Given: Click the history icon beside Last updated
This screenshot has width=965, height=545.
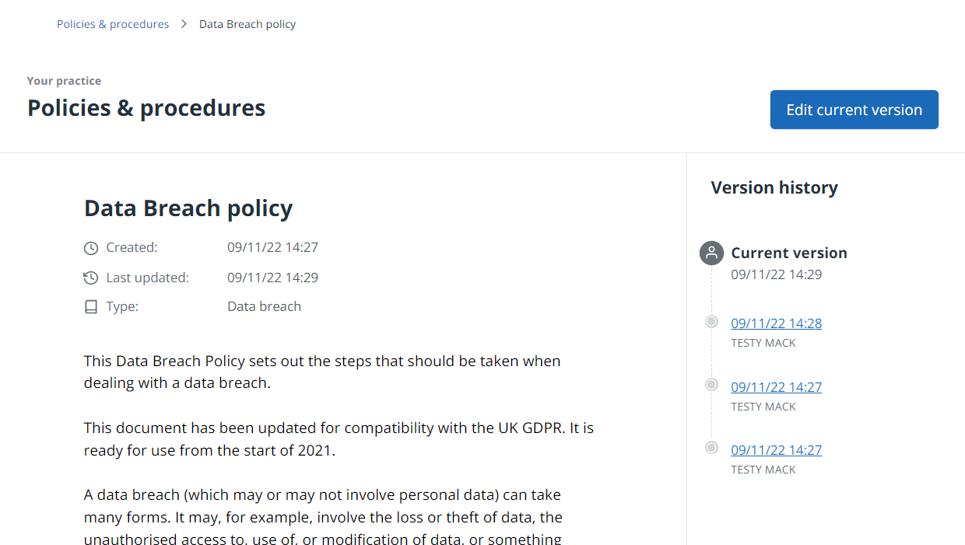Looking at the screenshot, I should click(91, 278).
